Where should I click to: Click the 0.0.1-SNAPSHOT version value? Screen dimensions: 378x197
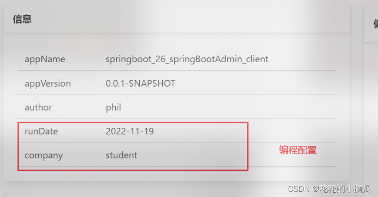click(140, 83)
